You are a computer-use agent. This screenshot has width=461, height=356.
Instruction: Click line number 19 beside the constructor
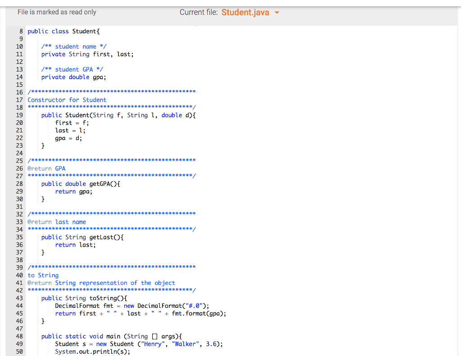[x=19, y=115]
